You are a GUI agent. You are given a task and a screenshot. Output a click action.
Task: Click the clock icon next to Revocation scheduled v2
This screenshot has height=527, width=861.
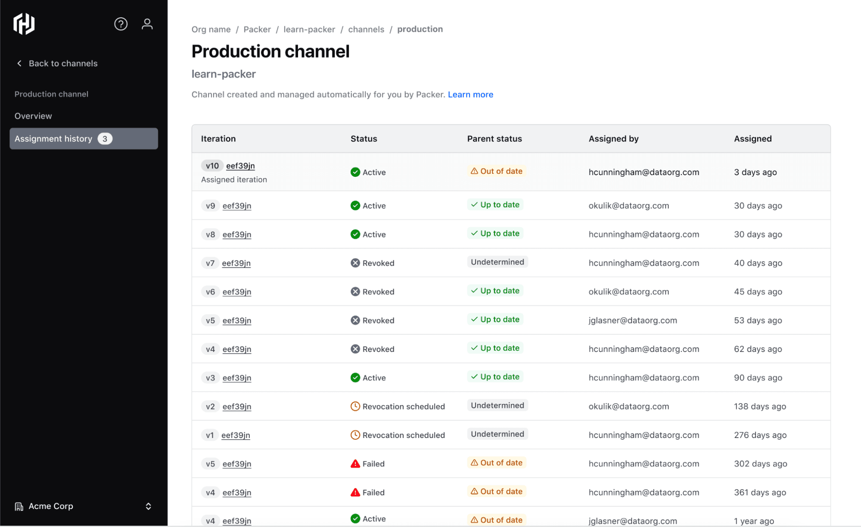click(x=354, y=406)
